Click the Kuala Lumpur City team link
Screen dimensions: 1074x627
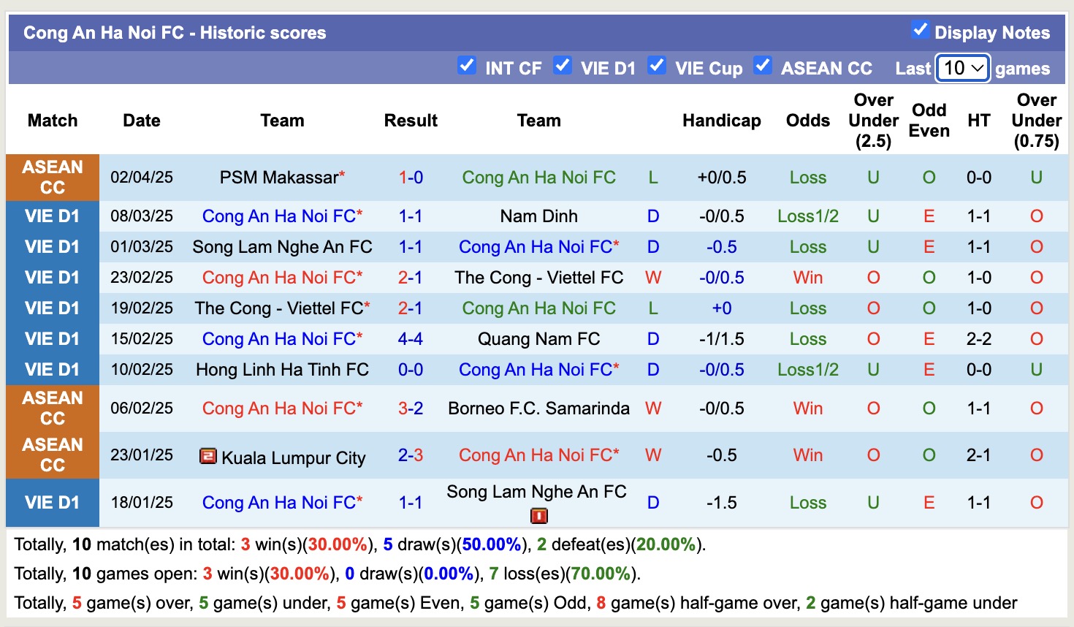pyautogui.click(x=293, y=458)
